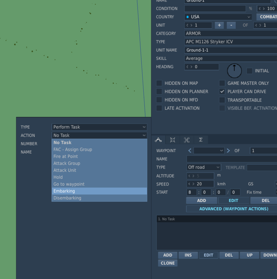This screenshot has width=277, height=279.
Task: Open the Off road waypoint type dropdown
Action: [x=204, y=167]
